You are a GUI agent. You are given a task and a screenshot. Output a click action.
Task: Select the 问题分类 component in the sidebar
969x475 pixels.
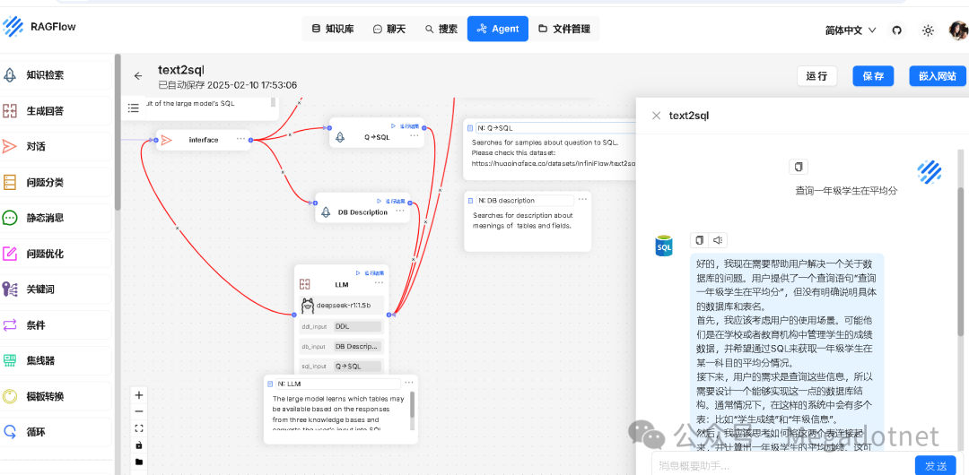pos(45,182)
